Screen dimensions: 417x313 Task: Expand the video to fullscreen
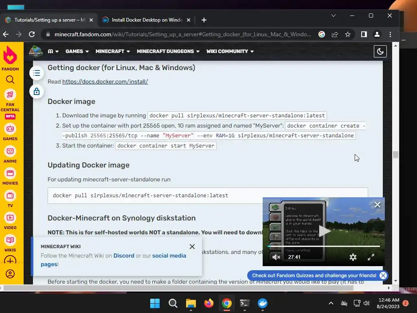(371, 257)
